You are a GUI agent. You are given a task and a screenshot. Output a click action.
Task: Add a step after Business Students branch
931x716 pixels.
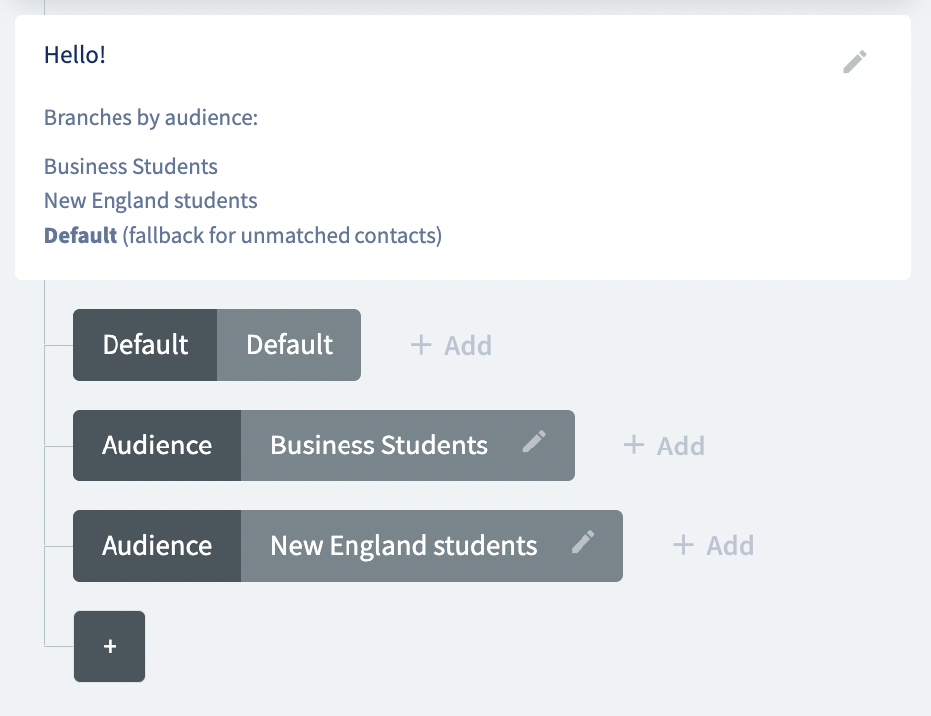(664, 446)
